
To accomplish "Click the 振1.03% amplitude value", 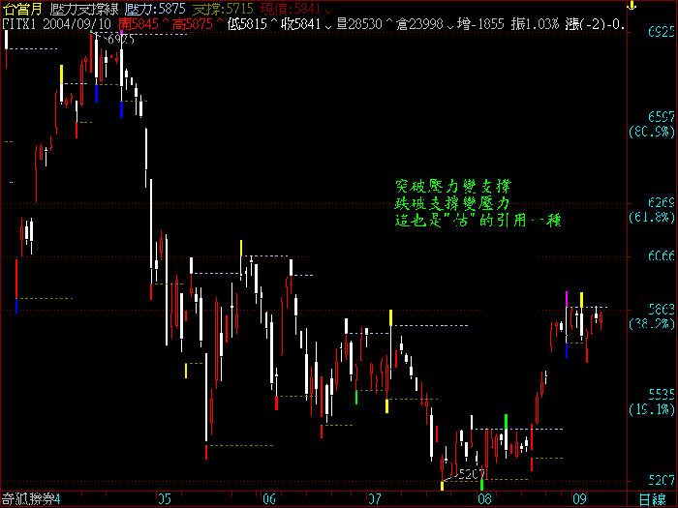I will tap(535, 24).
